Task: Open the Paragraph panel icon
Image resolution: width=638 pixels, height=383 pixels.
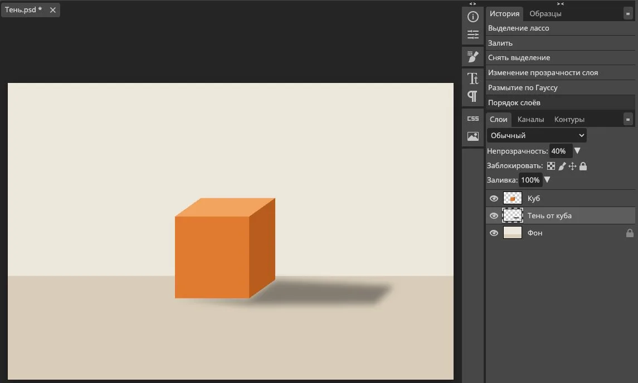Action: pyautogui.click(x=473, y=96)
